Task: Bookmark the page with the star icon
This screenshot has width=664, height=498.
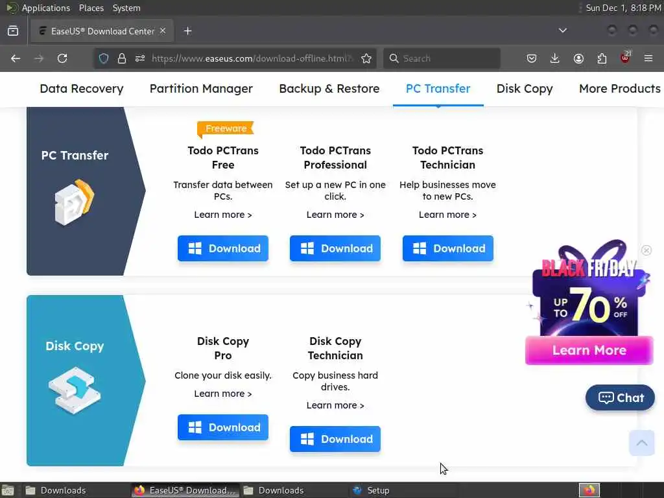Action: click(366, 58)
